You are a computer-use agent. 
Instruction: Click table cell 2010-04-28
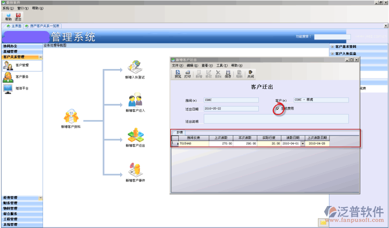pos(317,143)
